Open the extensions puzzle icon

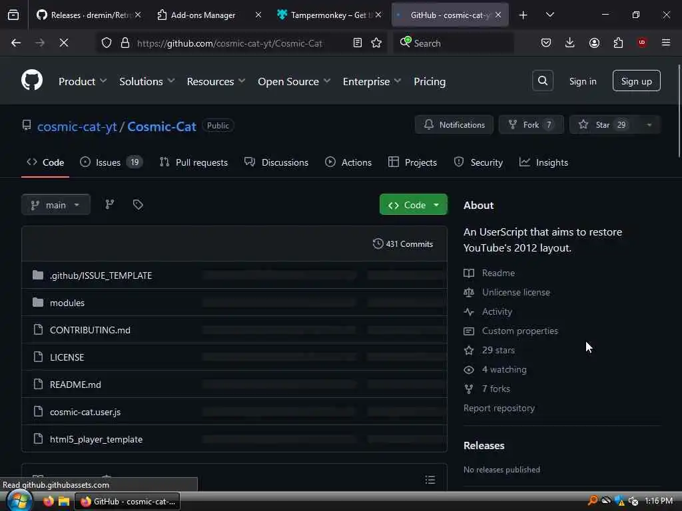click(618, 43)
